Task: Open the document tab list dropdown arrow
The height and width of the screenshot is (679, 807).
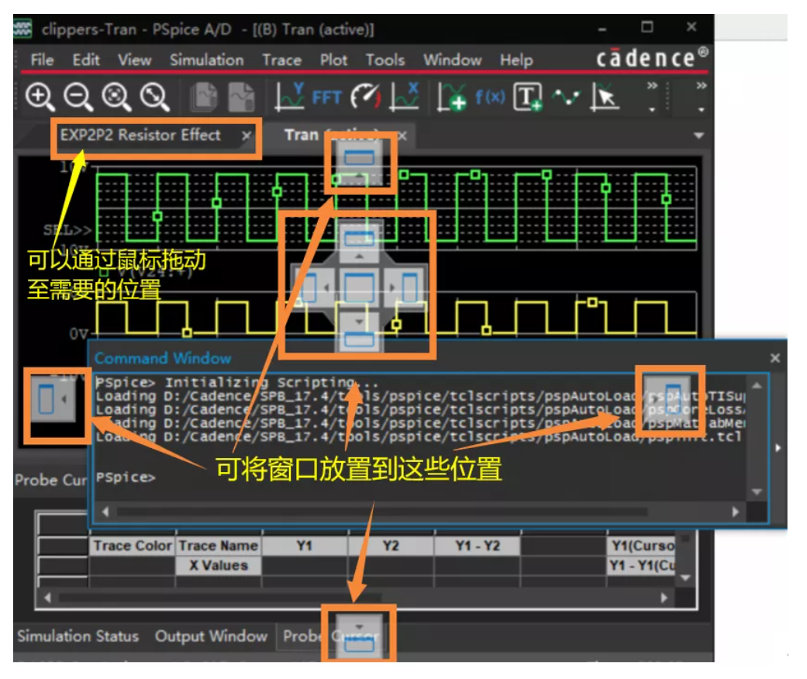Action: [698, 136]
